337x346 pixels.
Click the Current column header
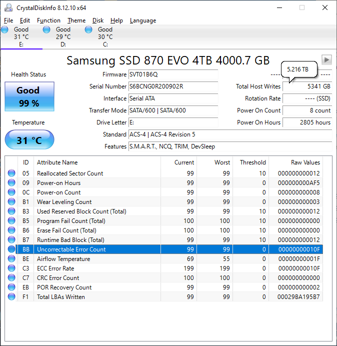pos(178,162)
